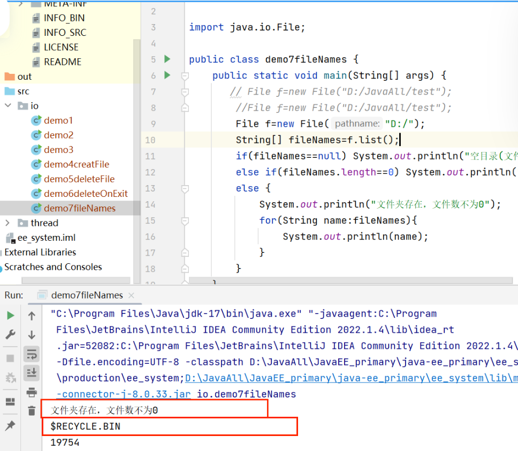
Task: Expand the thread package folder
Action: click(7, 223)
